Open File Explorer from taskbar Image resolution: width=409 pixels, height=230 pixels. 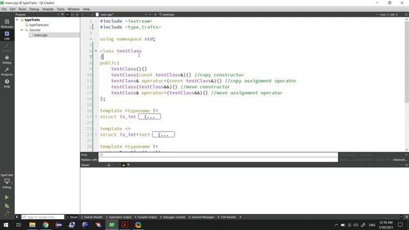coord(32,225)
